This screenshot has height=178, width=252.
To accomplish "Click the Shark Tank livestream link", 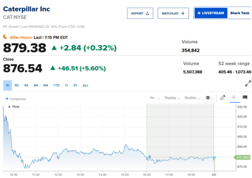I will click(240, 13).
